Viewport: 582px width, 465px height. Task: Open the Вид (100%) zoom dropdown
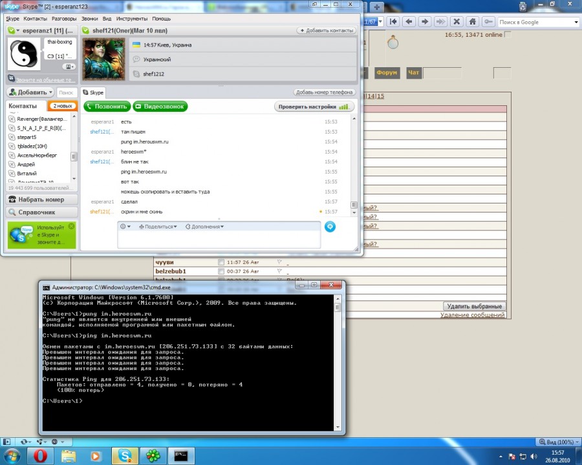click(x=559, y=442)
